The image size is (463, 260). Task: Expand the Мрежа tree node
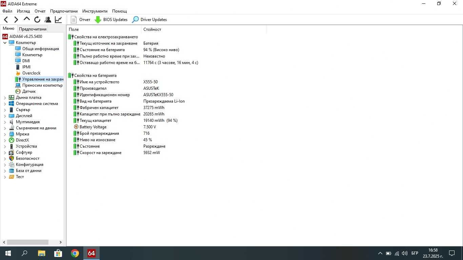click(x=5, y=134)
